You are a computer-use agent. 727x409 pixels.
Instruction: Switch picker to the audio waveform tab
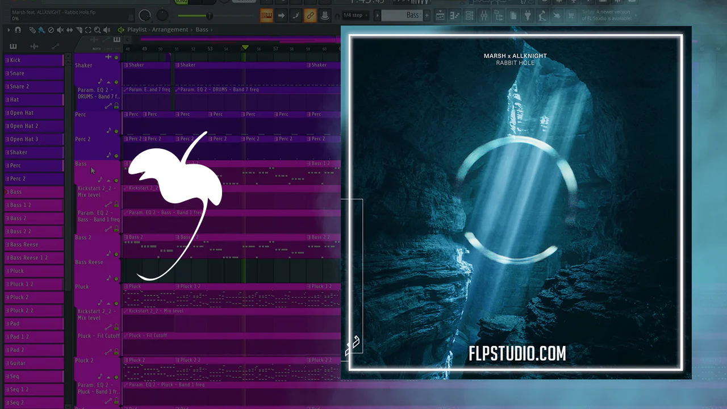[34, 46]
